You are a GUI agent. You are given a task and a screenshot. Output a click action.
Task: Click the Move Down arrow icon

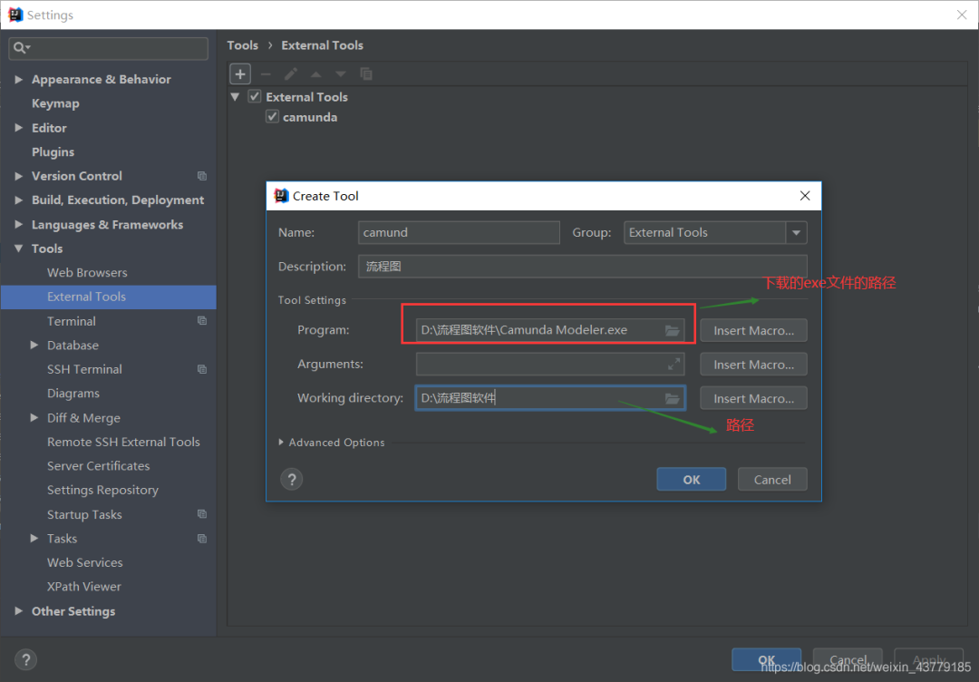(x=340, y=74)
